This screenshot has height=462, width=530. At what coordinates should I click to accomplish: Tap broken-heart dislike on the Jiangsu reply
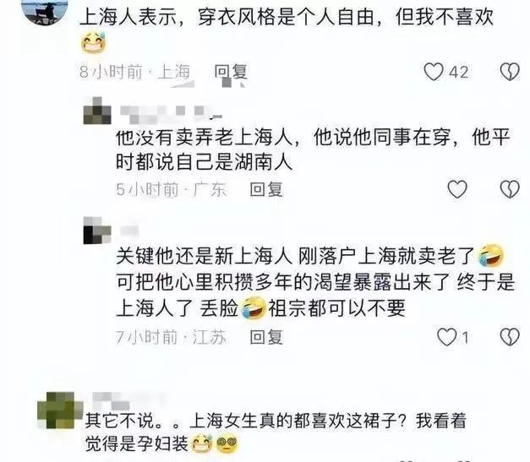[x=510, y=337]
